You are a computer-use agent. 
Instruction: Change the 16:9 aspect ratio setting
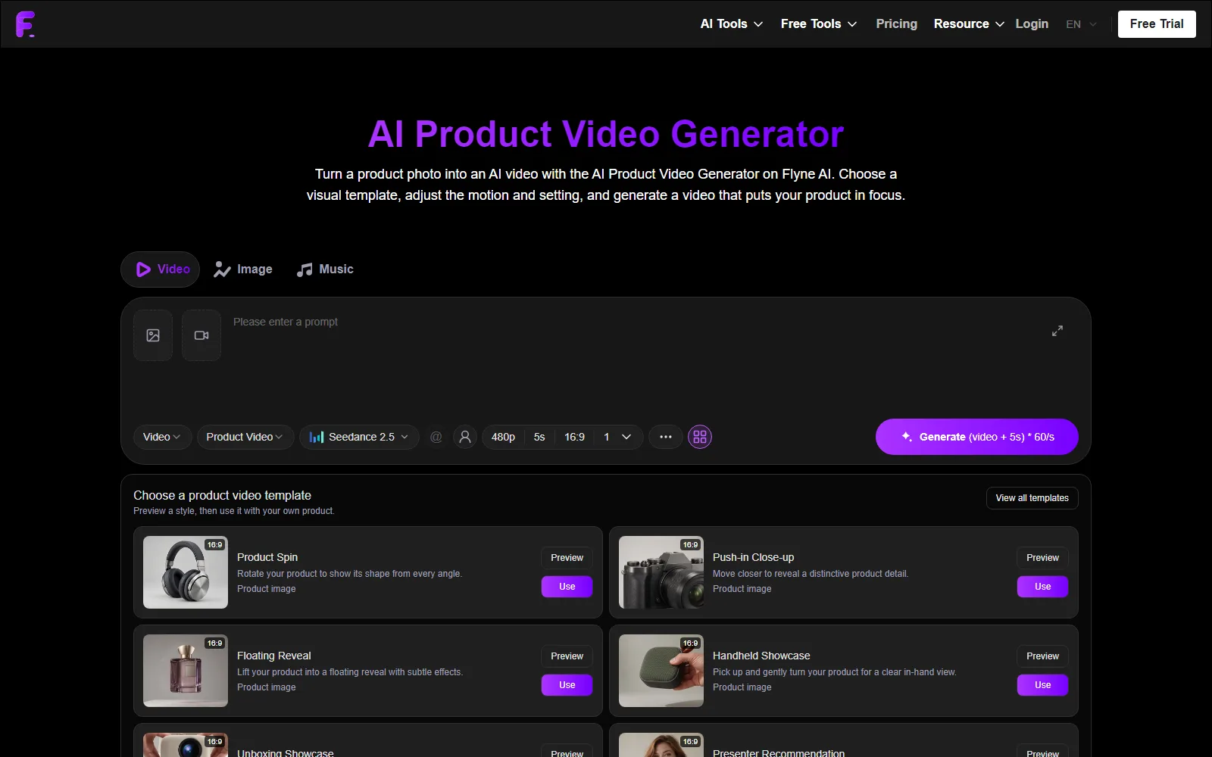click(x=574, y=437)
